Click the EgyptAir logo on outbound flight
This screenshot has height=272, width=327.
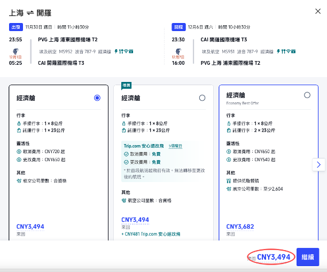click(x=15, y=51)
